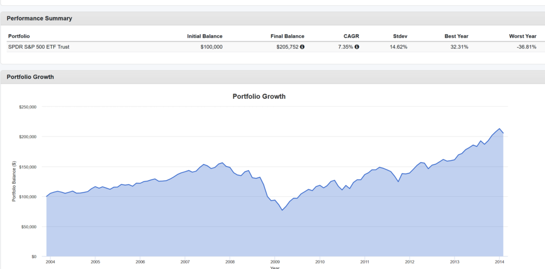This screenshot has height=269, width=545.
Task: Click the Worst Year column header
Action: (x=523, y=36)
